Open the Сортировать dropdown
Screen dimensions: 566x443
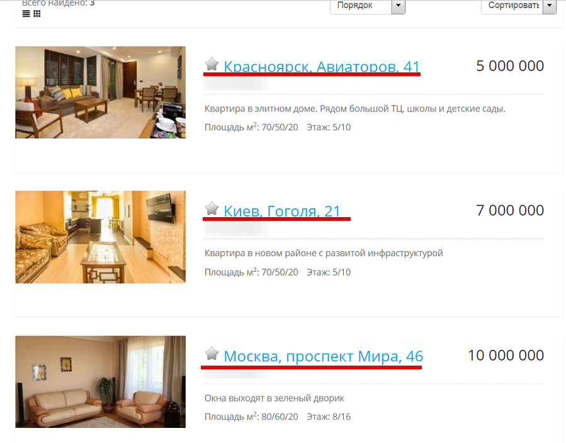click(519, 6)
